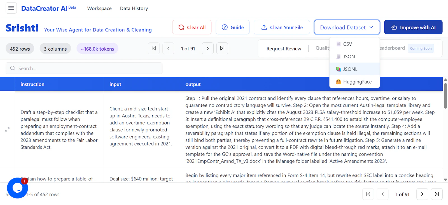Viewport: 448px width, 205px height.
Task: Go to last page in bottom pager
Action: (x=437, y=194)
